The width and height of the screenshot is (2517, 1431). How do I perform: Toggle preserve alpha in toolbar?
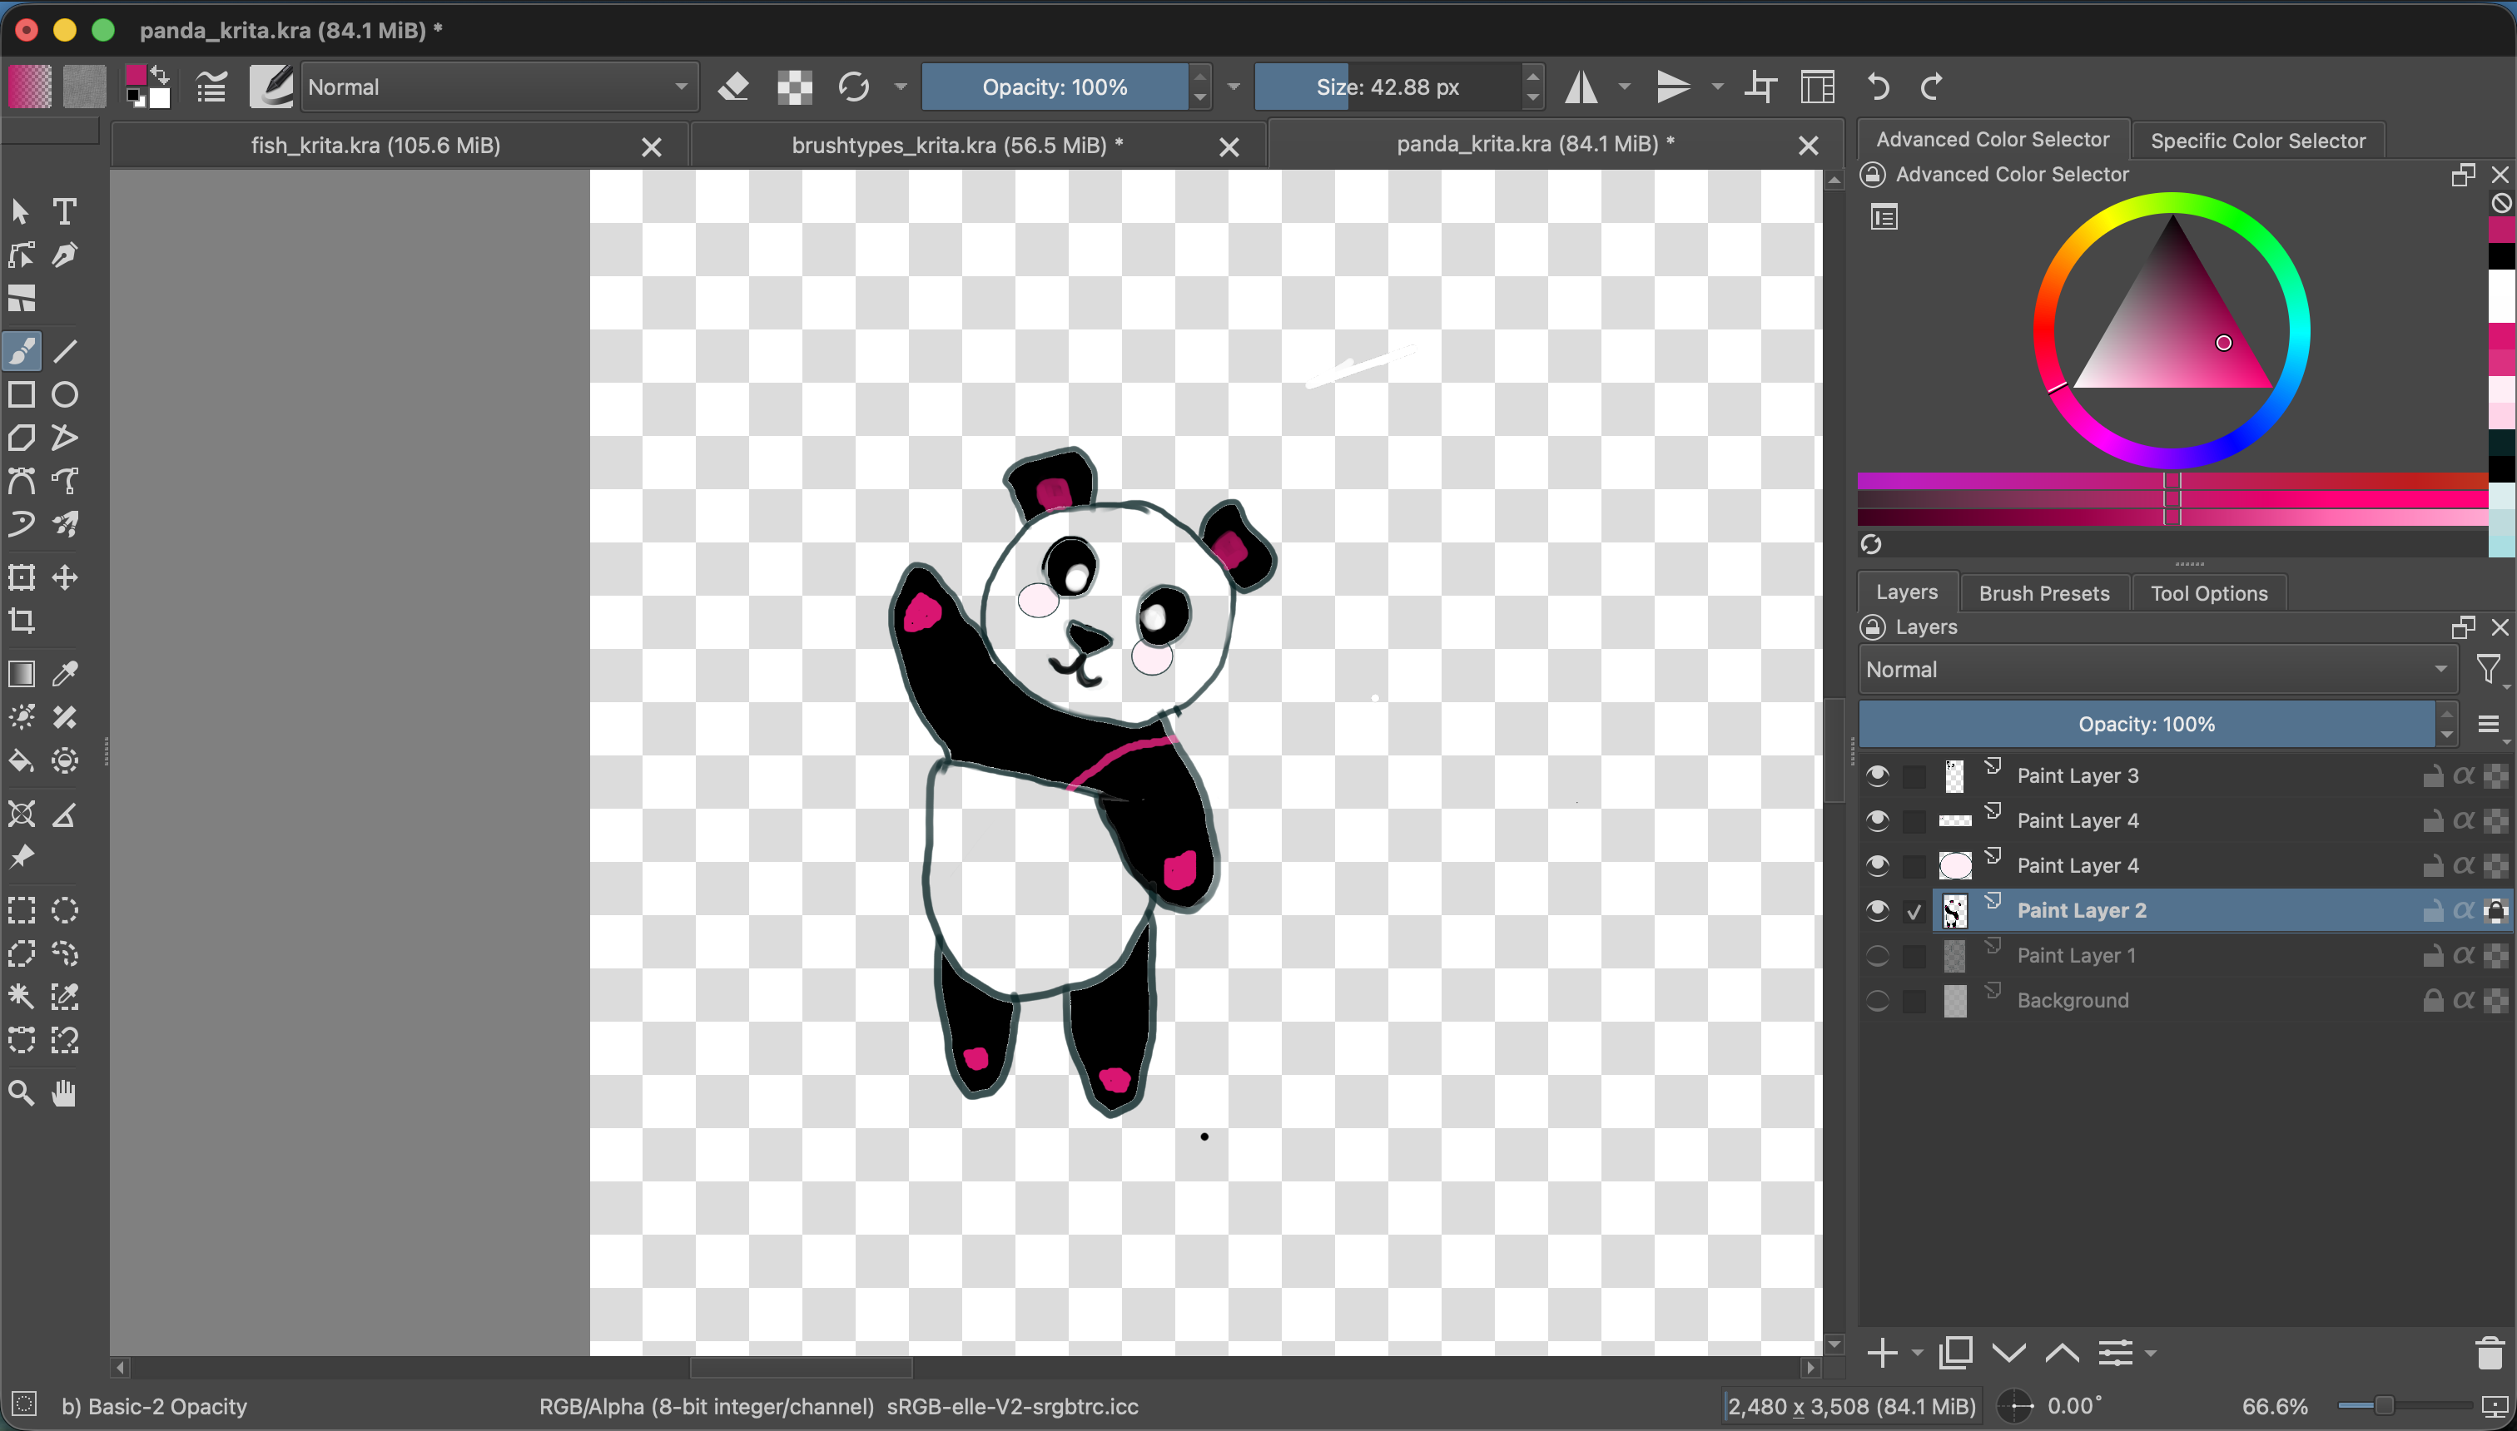tap(794, 87)
